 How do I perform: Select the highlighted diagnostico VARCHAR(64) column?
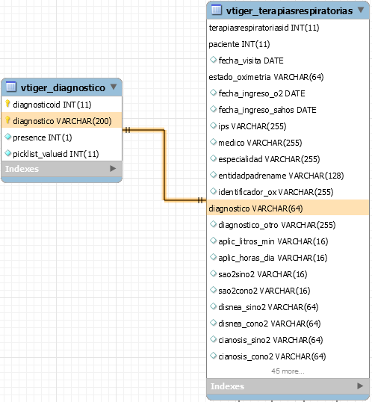(288, 208)
